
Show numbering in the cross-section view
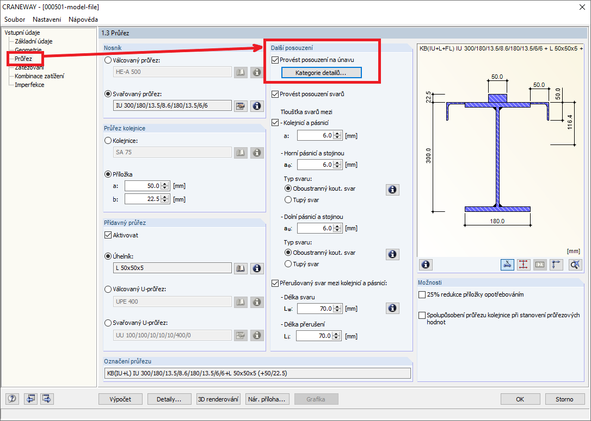pyautogui.click(x=540, y=265)
